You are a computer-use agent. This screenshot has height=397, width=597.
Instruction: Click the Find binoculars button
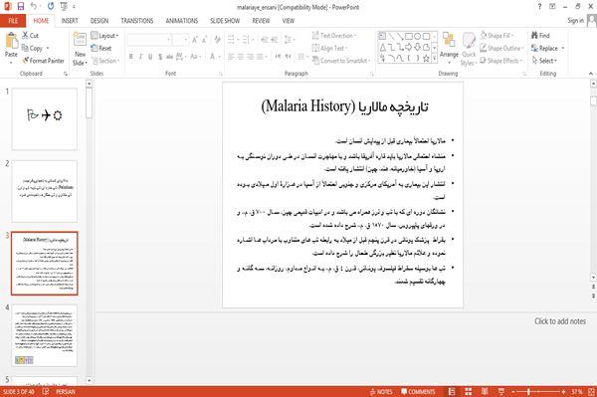pos(540,36)
